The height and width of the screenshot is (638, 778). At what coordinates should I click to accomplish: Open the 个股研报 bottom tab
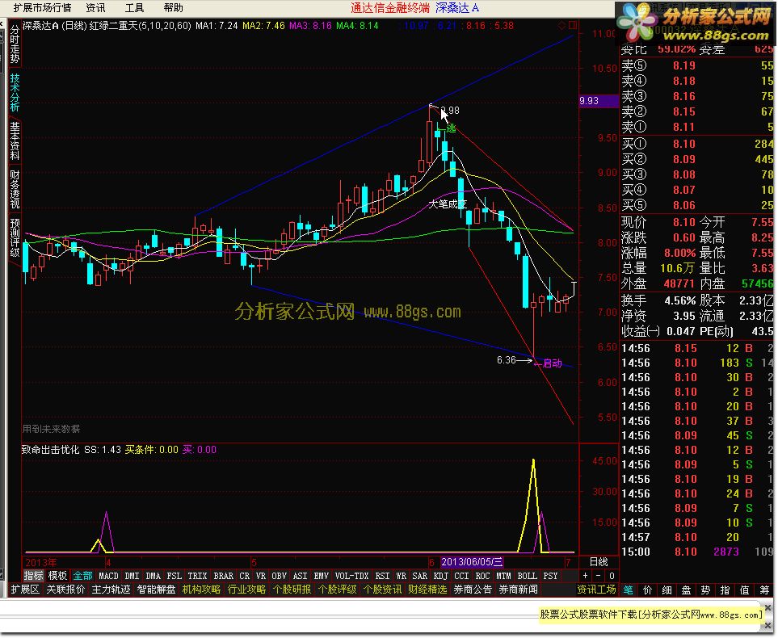292,590
